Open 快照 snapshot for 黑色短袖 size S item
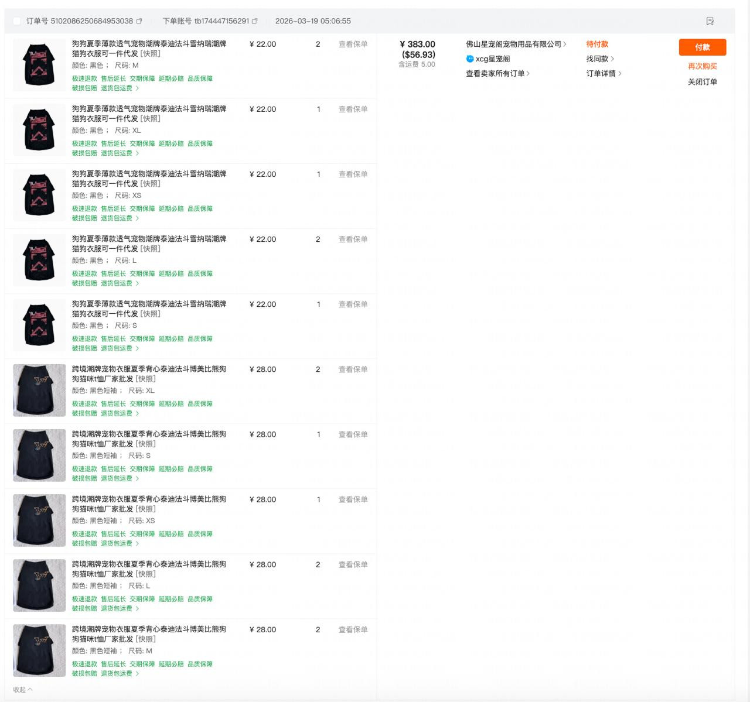 tap(145, 444)
